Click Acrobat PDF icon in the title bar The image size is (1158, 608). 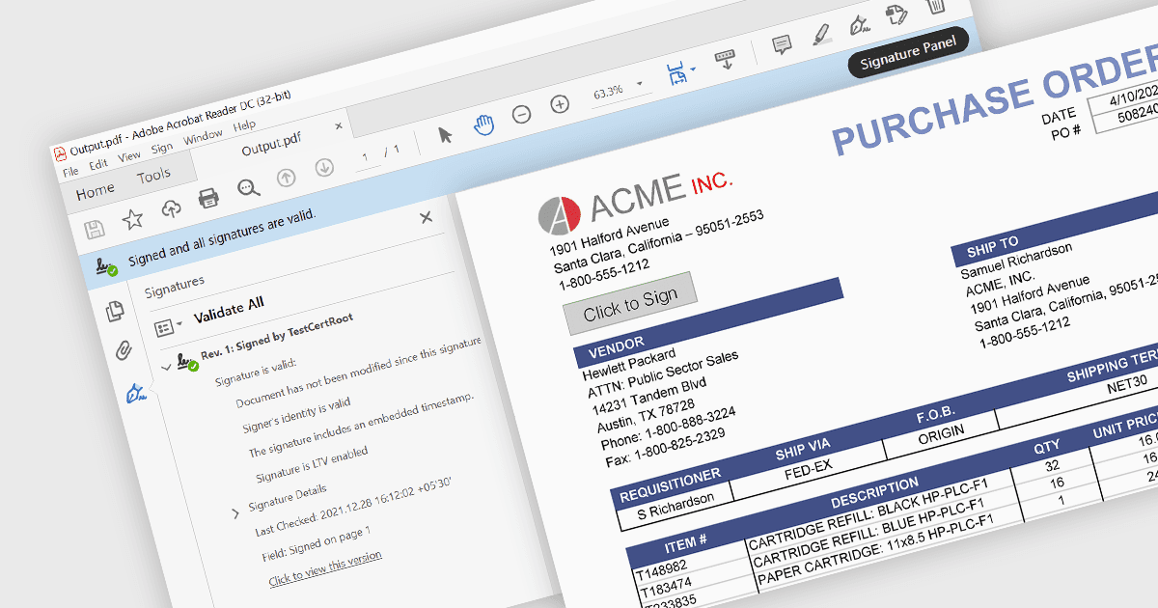pos(59,152)
